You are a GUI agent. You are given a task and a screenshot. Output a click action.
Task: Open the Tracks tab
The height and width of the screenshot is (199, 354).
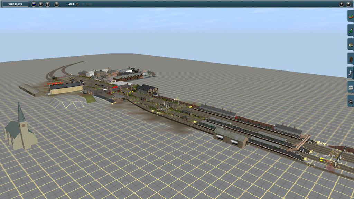point(351,59)
